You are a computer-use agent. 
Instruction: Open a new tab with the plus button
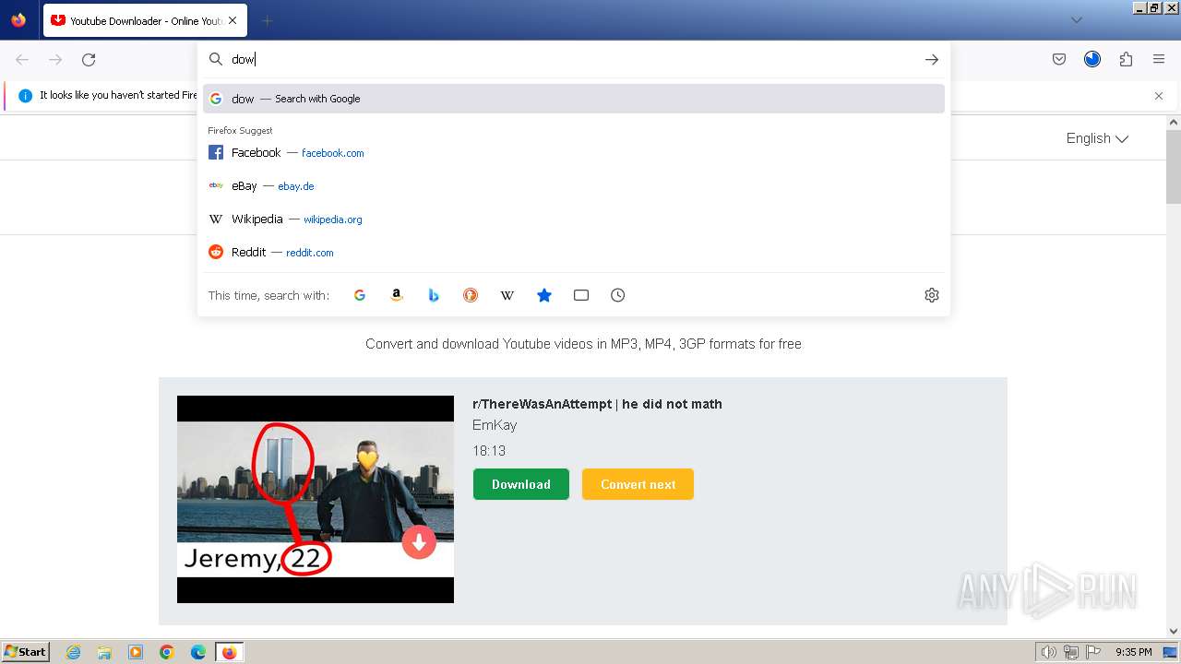click(x=267, y=20)
